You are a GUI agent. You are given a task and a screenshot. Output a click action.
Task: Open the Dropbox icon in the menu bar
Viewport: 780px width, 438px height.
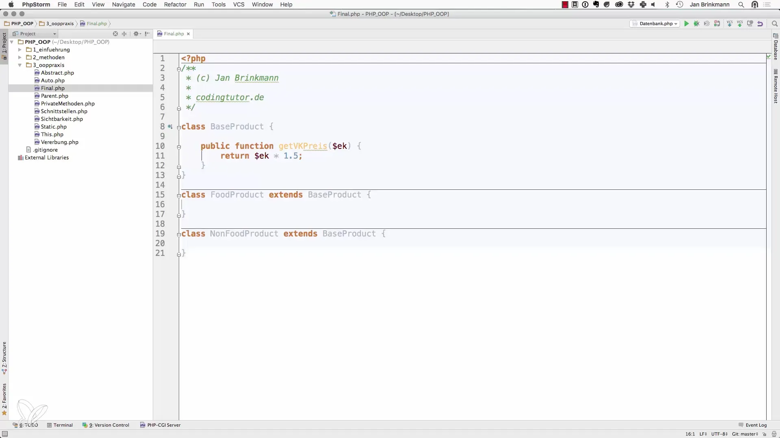click(x=631, y=4)
